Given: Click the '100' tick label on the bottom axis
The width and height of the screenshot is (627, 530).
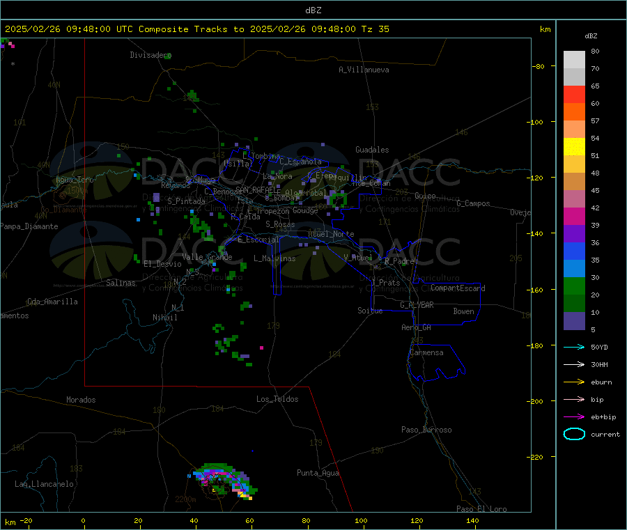Looking at the screenshot, I should [x=361, y=520].
